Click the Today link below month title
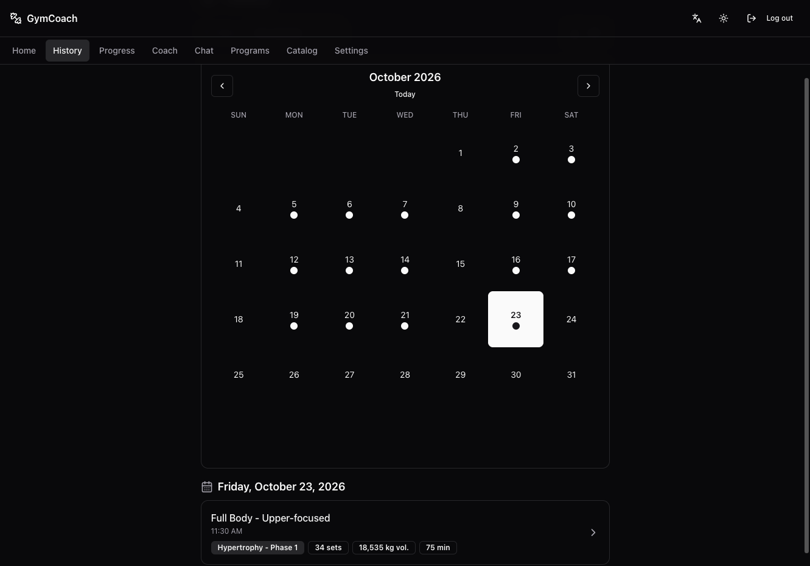 tap(405, 94)
